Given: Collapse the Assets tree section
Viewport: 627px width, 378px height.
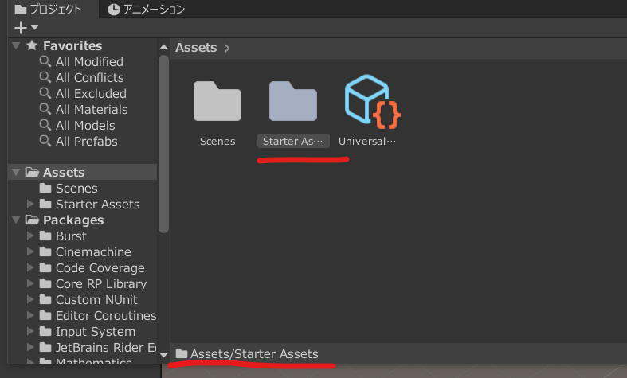Looking at the screenshot, I should pos(17,173).
